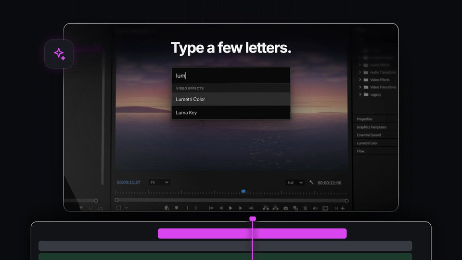Click the filter funnel icon in left panel

coord(81,208)
